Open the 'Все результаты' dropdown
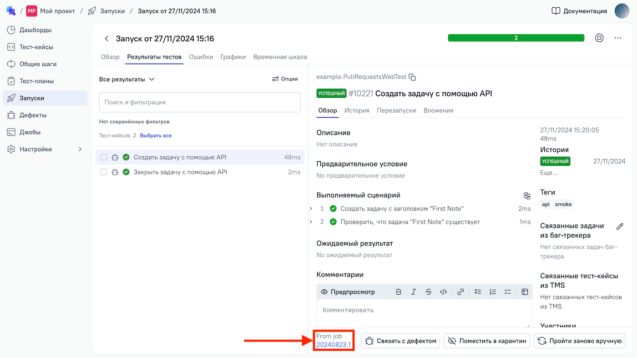This screenshot has width=637, height=358. coord(127,79)
